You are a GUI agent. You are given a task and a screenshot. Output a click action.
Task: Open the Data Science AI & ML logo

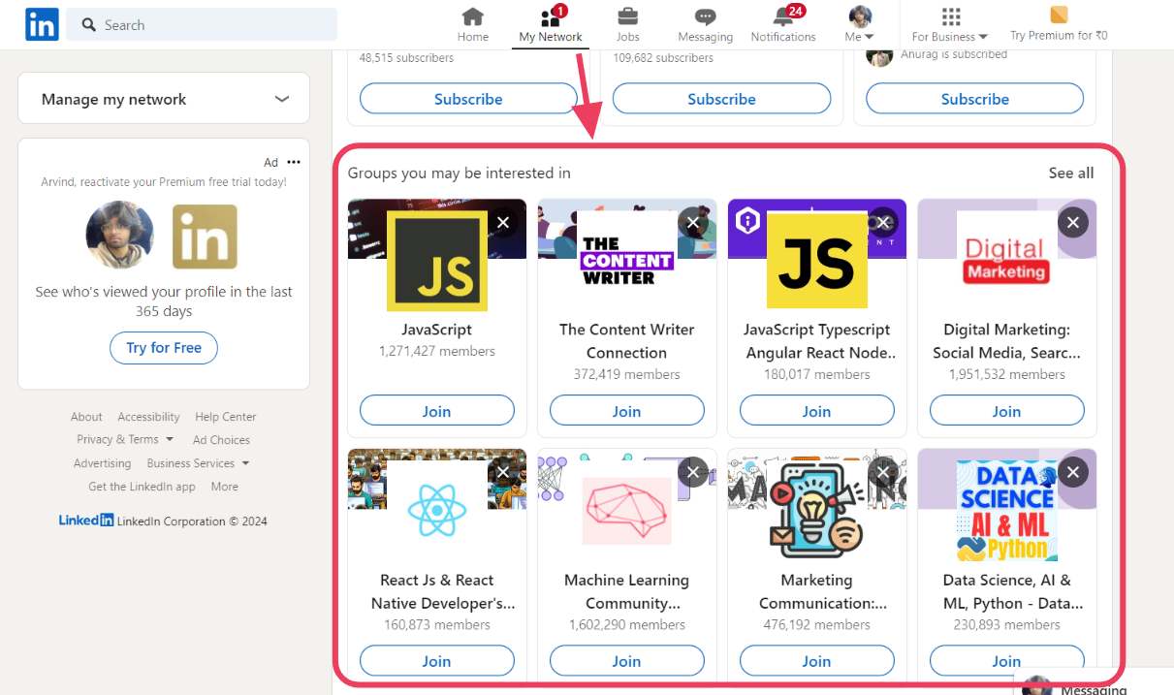[x=1006, y=511]
